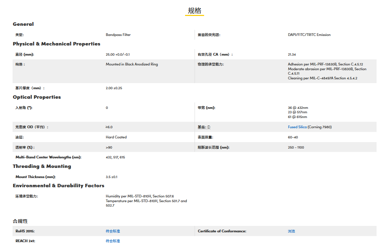
Task: Click Physical & Mechanical Properties heading
Action: (x=57, y=44)
